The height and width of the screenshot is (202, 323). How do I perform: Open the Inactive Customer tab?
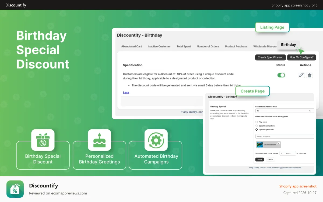pos(159,46)
